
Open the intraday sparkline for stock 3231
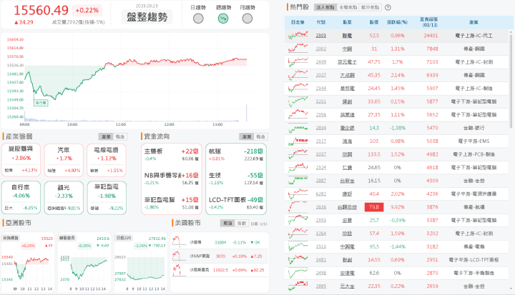(x=298, y=101)
